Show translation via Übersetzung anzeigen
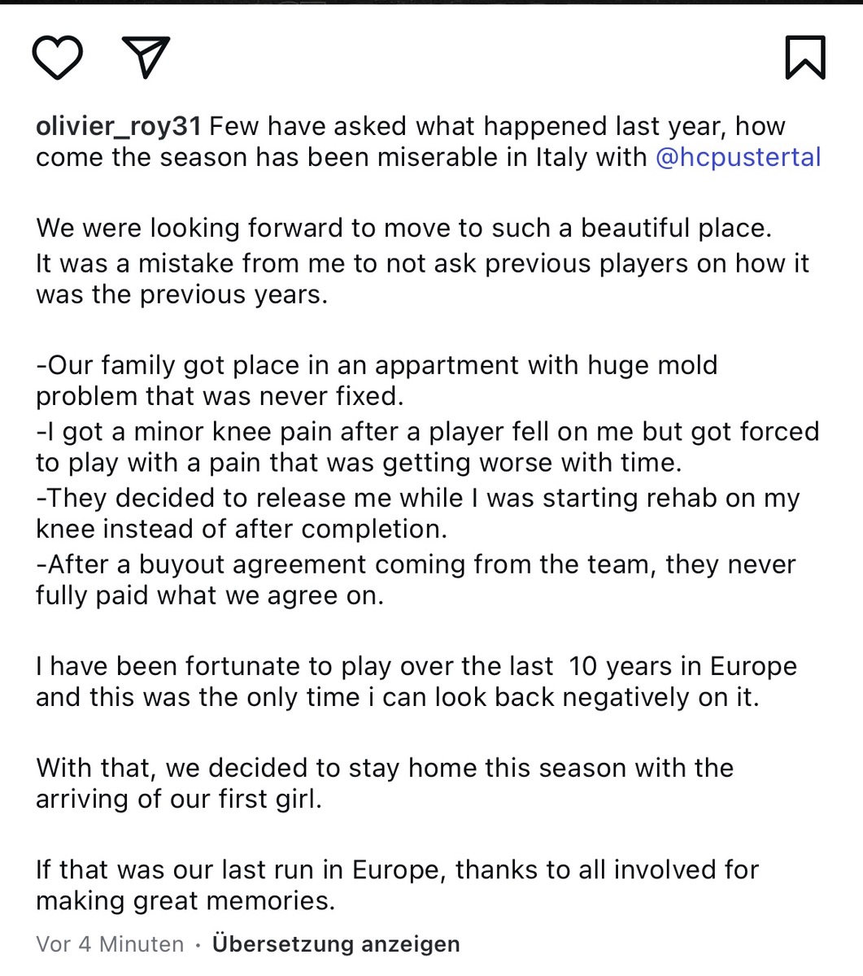 pos(336,943)
